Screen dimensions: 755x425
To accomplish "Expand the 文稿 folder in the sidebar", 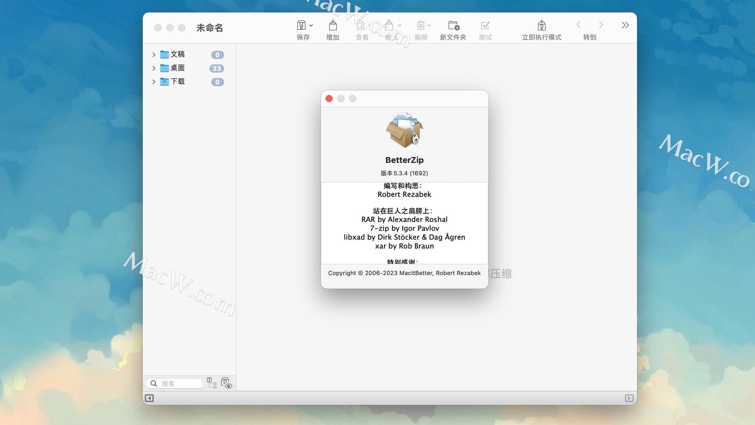I will click(154, 54).
